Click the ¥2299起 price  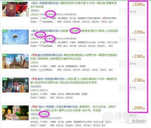pos(139,32)
